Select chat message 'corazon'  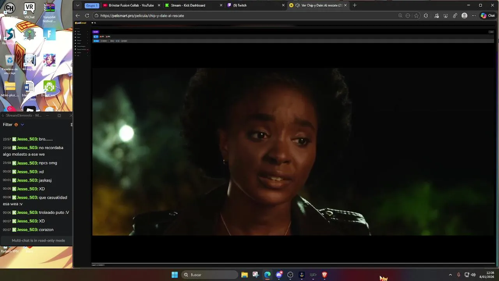tap(46, 229)
